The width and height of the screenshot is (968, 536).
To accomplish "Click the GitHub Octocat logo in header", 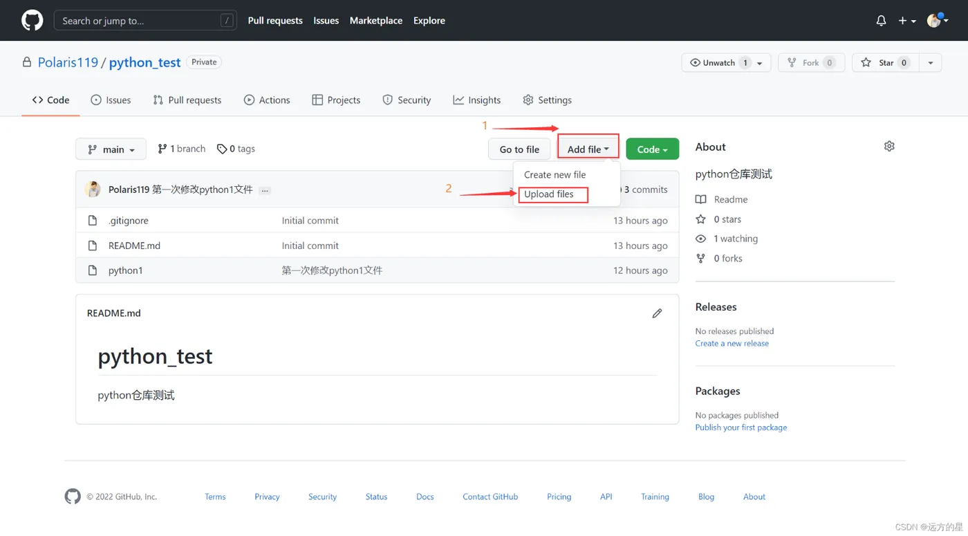I will tap(32, 21).
